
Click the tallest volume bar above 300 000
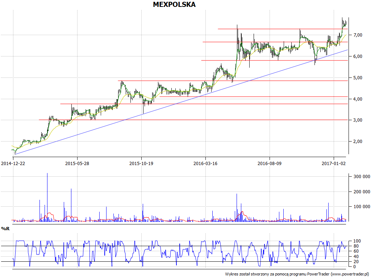(x=47, y=197)
